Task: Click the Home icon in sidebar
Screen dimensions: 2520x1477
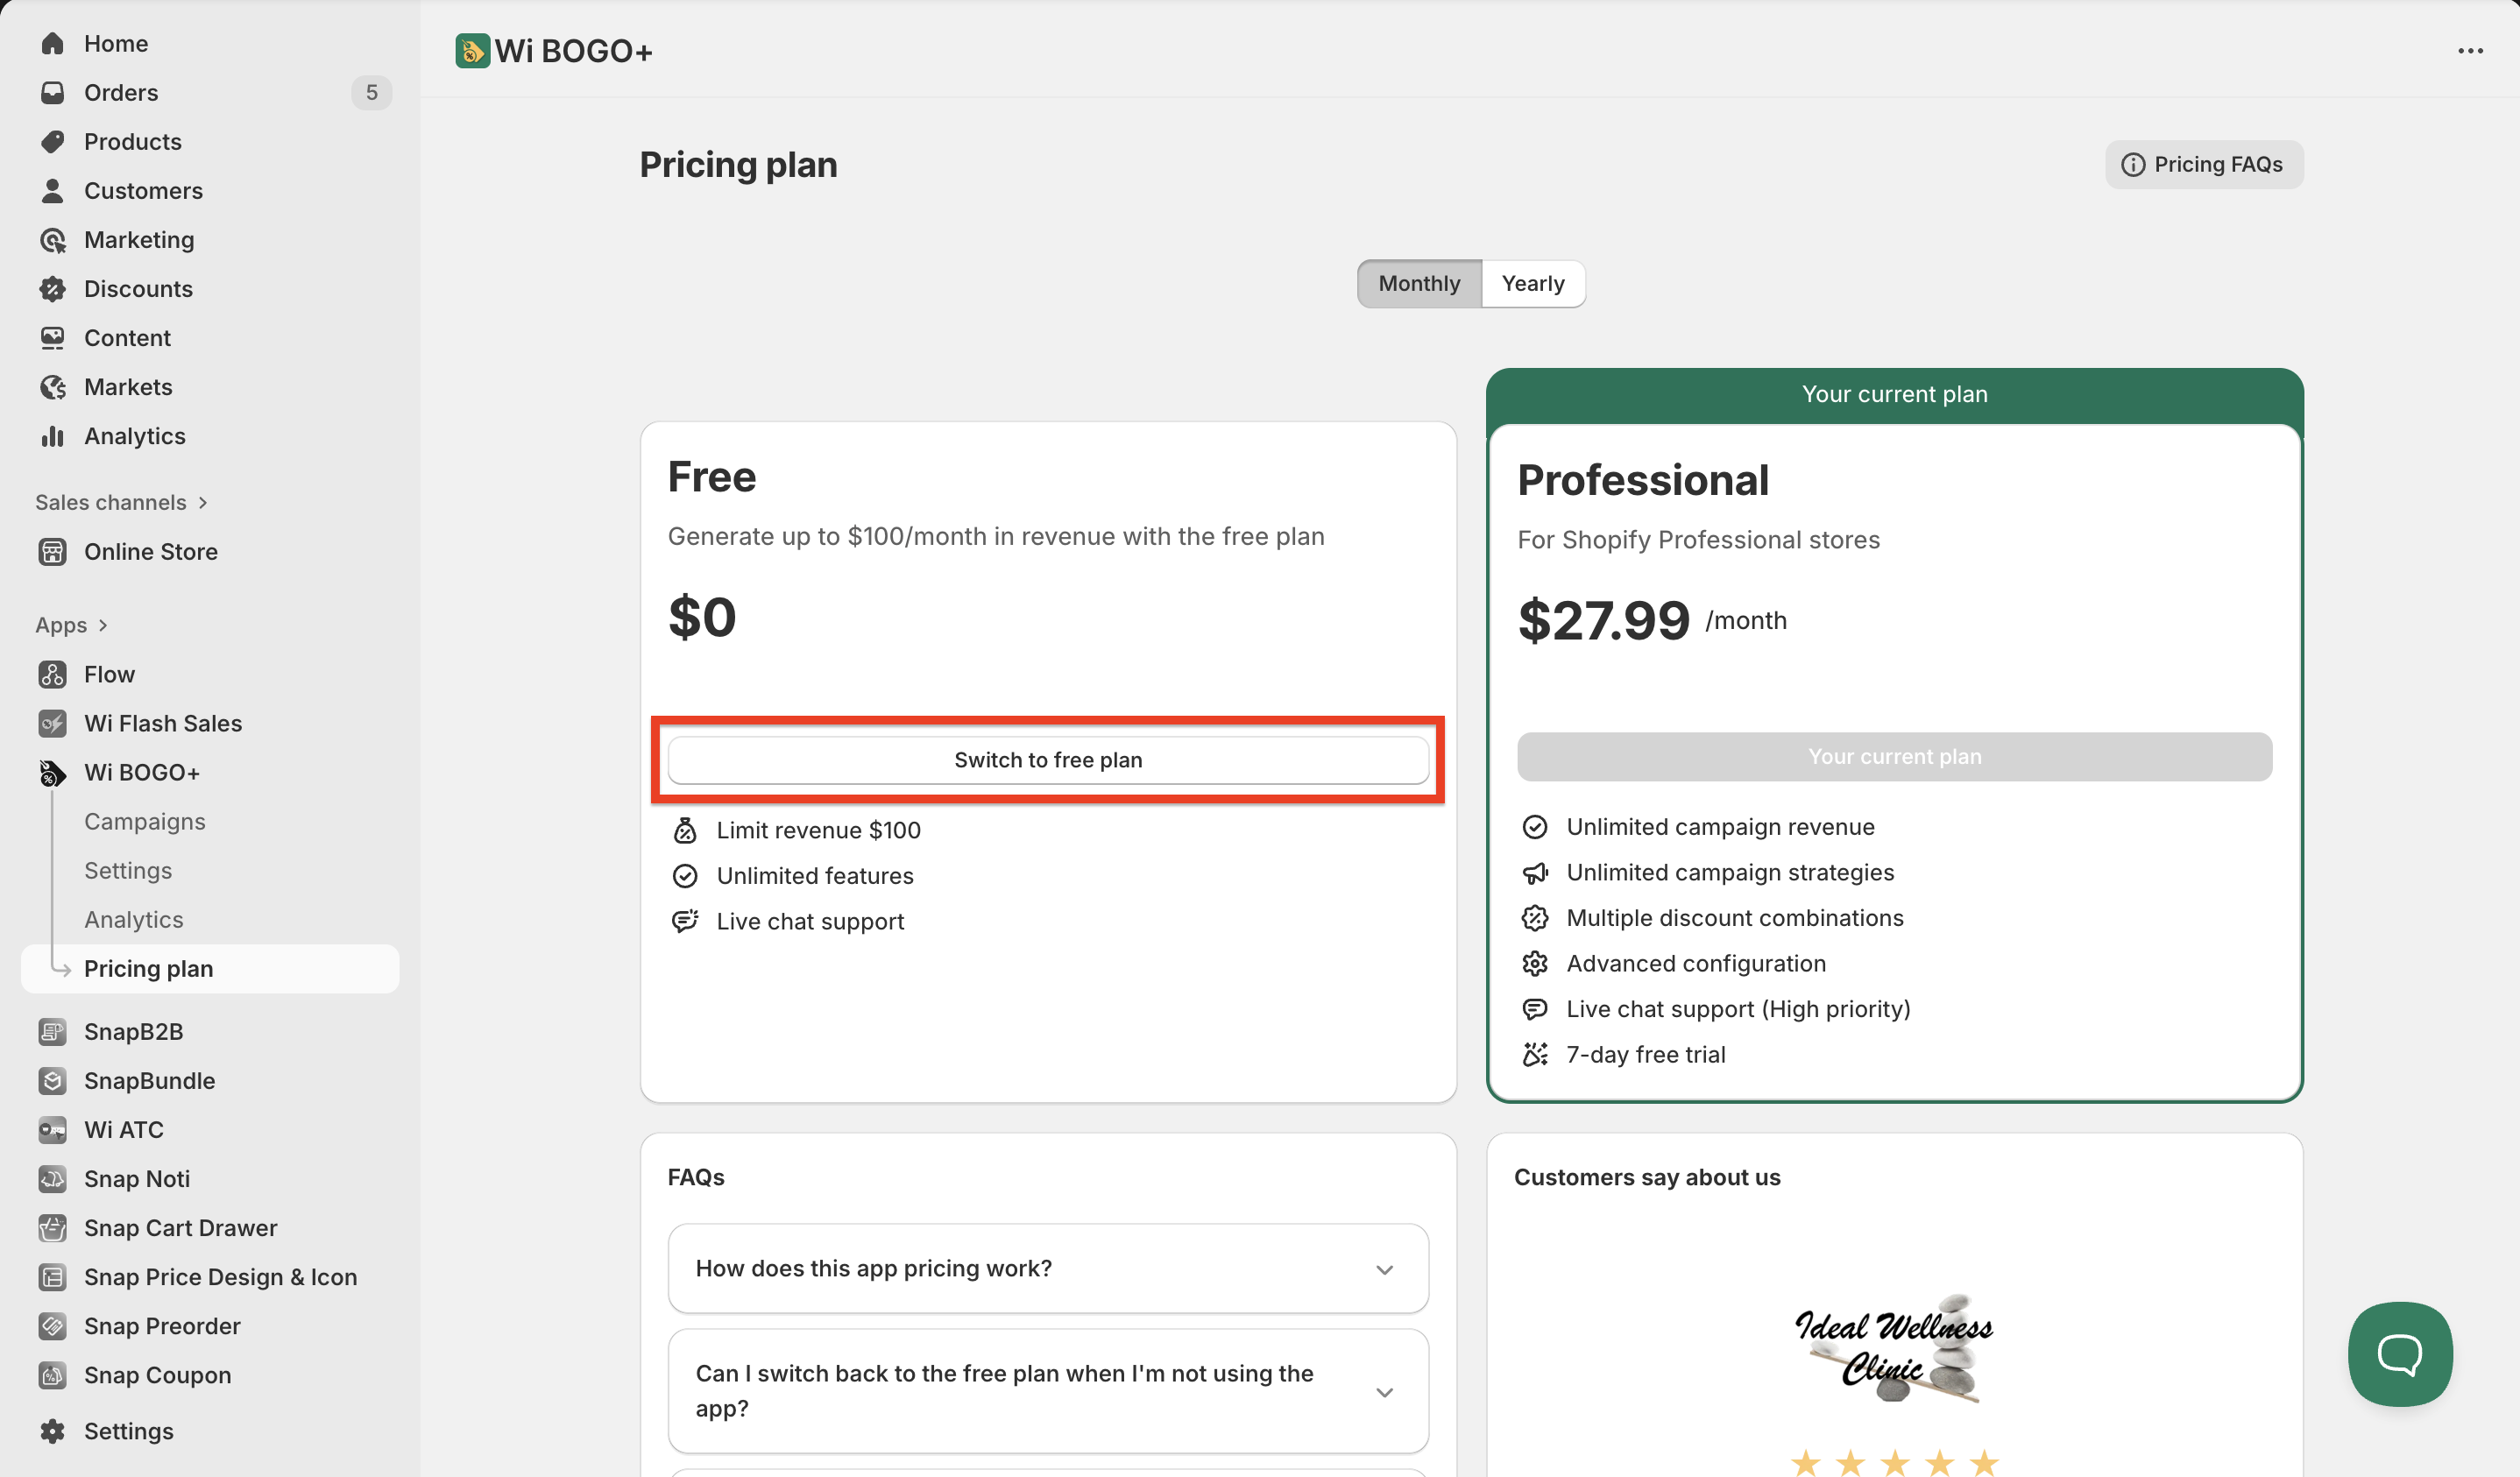Action: click(52, 43)
